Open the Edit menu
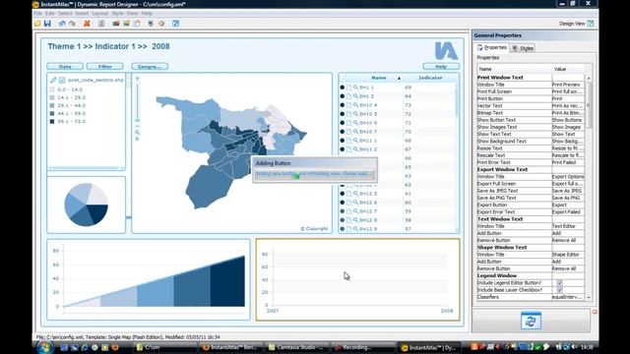The image size is (630, 354). pyautogui.click(x=50, y=13)
